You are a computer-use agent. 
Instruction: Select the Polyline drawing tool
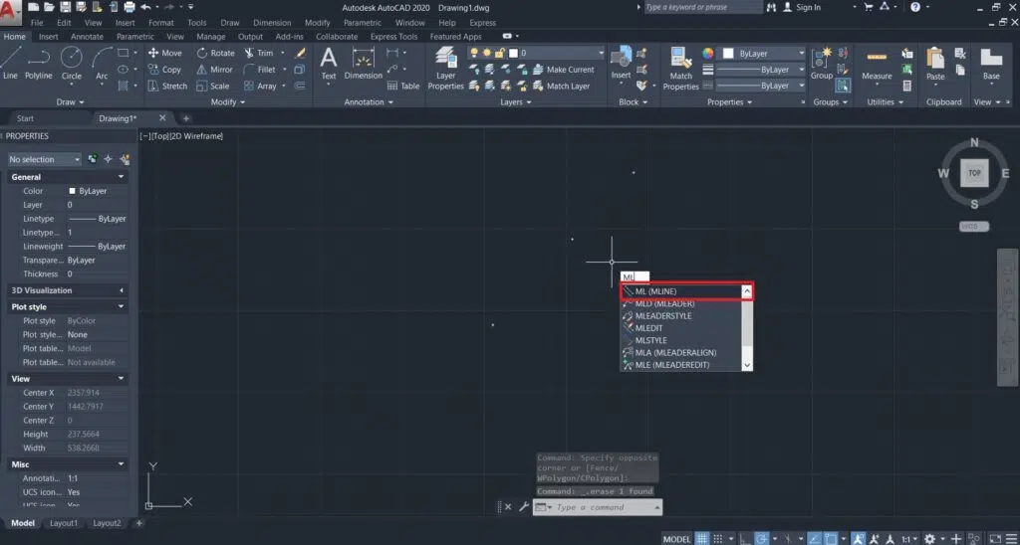pyautogui.click(x=39, y=60)
